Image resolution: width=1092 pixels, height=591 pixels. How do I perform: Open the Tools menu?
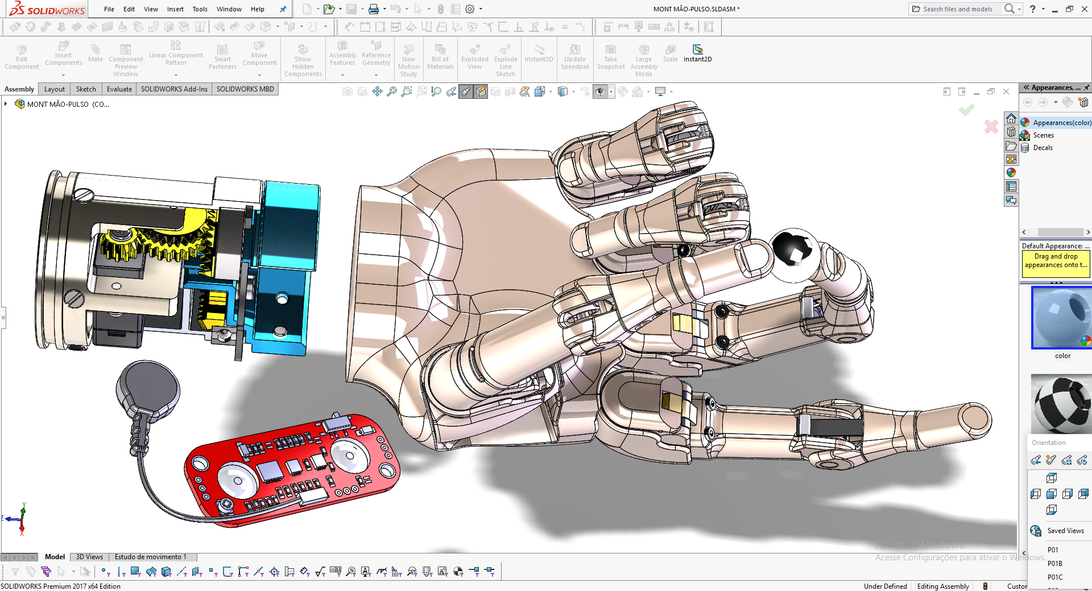[x=200, y=9]
